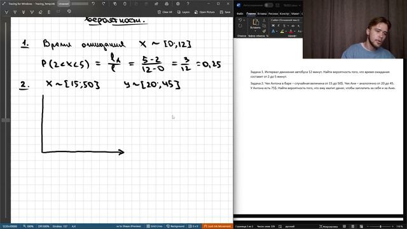Click the Word redo button
Viewport: 407px width, 229px height.
pos(240,26)
